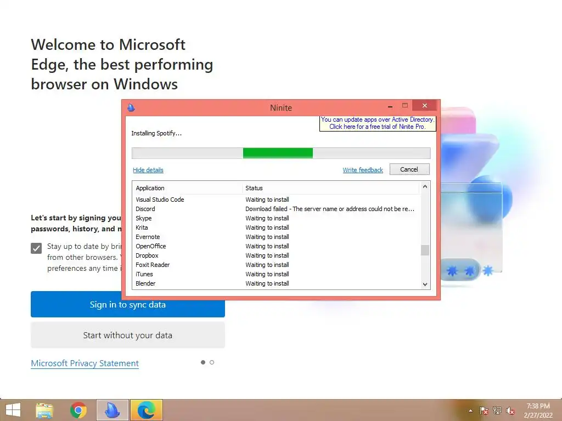
Task: Close the Ninite window
Action: click(425, 106)
